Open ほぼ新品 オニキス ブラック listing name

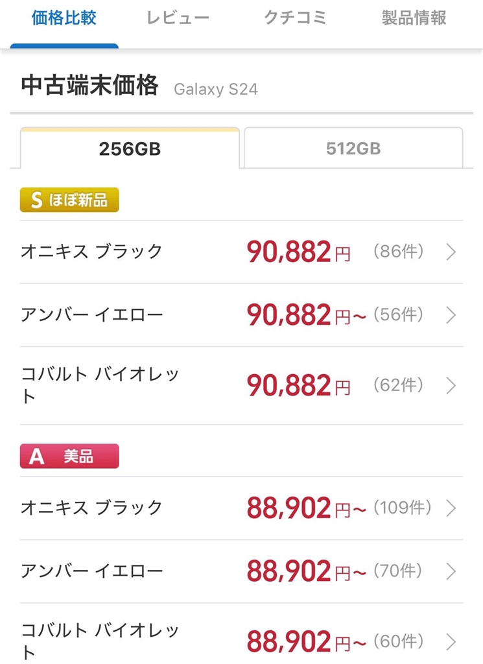click(x=91, y=252)
